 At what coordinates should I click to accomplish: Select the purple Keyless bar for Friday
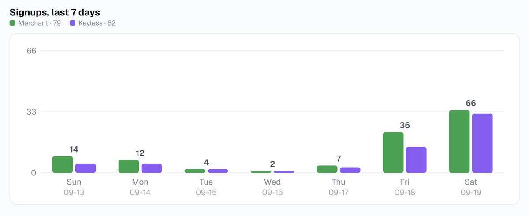[416, 160]
